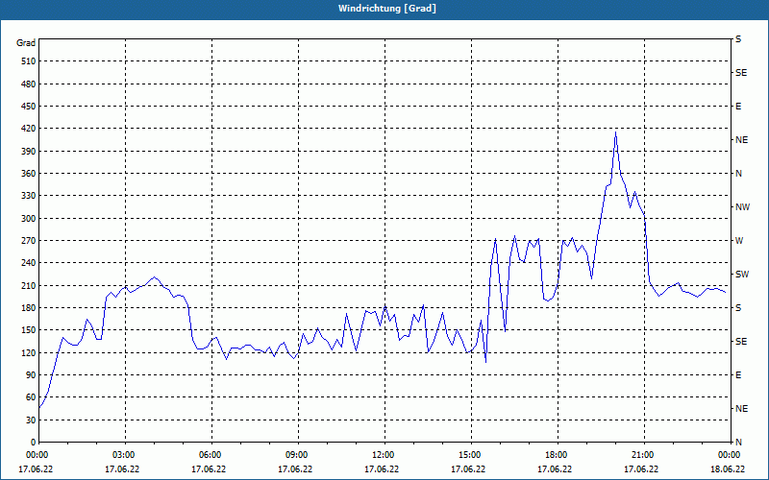Pick the 21:00 time axis label
769x480 pixels.
(643, 455)
